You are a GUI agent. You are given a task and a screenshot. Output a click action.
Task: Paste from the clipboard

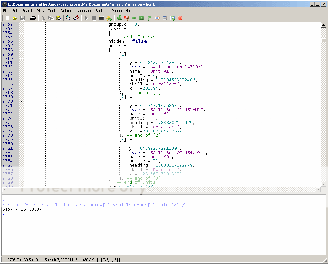tap(58, 18)
